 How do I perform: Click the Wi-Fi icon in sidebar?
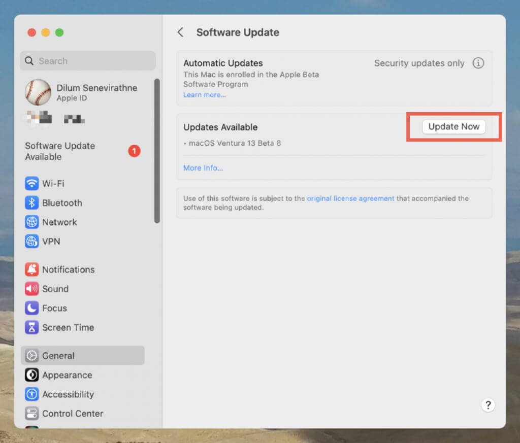click(32, 183)
